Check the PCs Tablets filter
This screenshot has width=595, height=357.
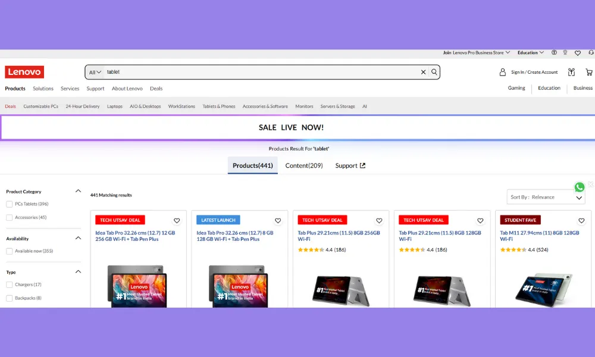pyautogui.click(x=10, y=204)
